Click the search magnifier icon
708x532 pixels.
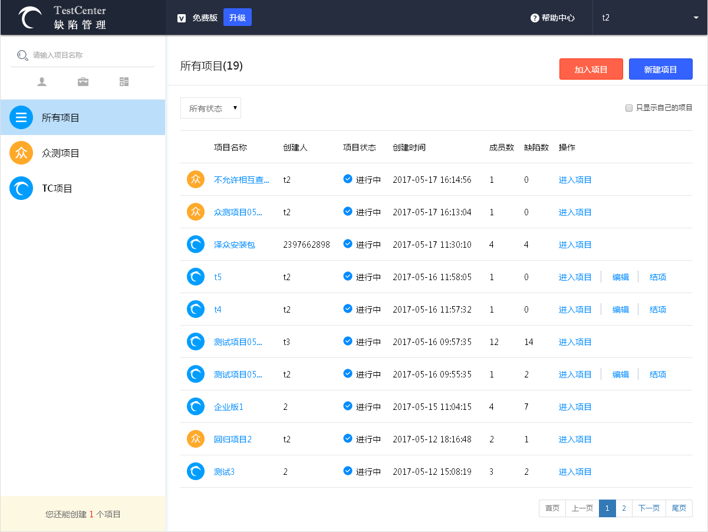coord(22,55)
